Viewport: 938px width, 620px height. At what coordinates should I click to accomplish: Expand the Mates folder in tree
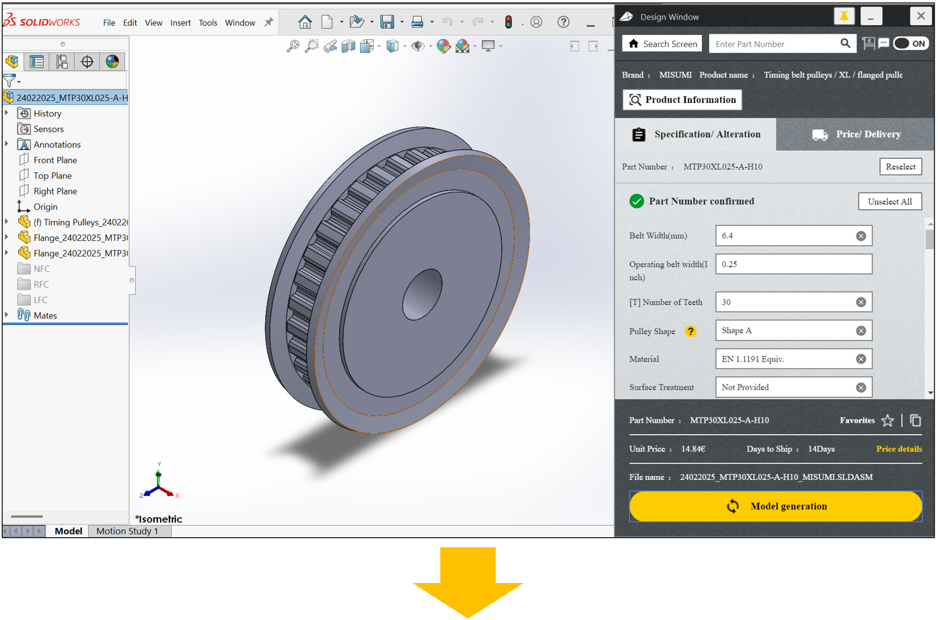(7, 315)
